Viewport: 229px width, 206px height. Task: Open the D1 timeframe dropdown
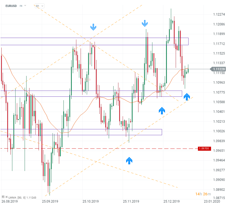coord(40,6)
